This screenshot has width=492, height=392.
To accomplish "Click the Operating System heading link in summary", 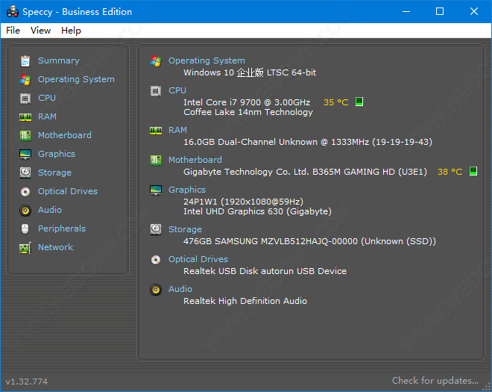I will tap(206, 60).
